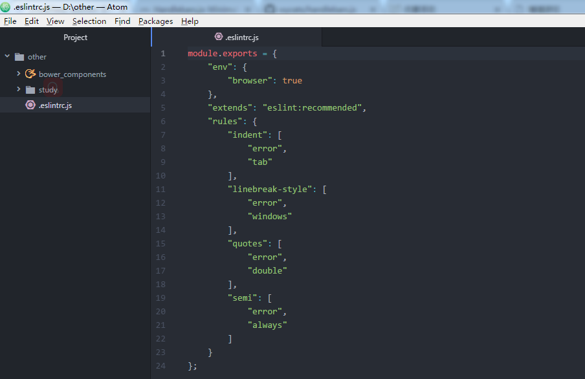Click the "rules" key in the code
Screen dimensions: 585x379
point(225,122)
